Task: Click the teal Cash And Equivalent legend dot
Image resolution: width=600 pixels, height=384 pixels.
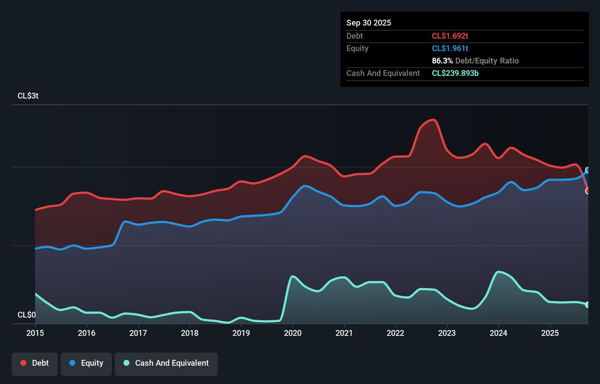Action: click(x=126, y=363)
